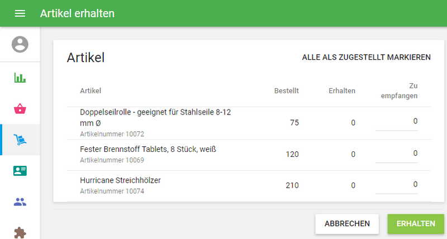Open the pink shopping basket icon
447x239 pixels.
[x=20, y=108]
